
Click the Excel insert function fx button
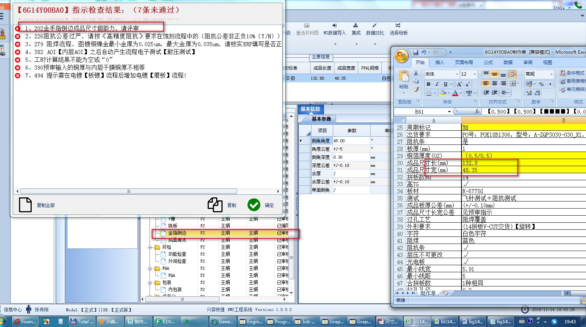pos(477,112)
